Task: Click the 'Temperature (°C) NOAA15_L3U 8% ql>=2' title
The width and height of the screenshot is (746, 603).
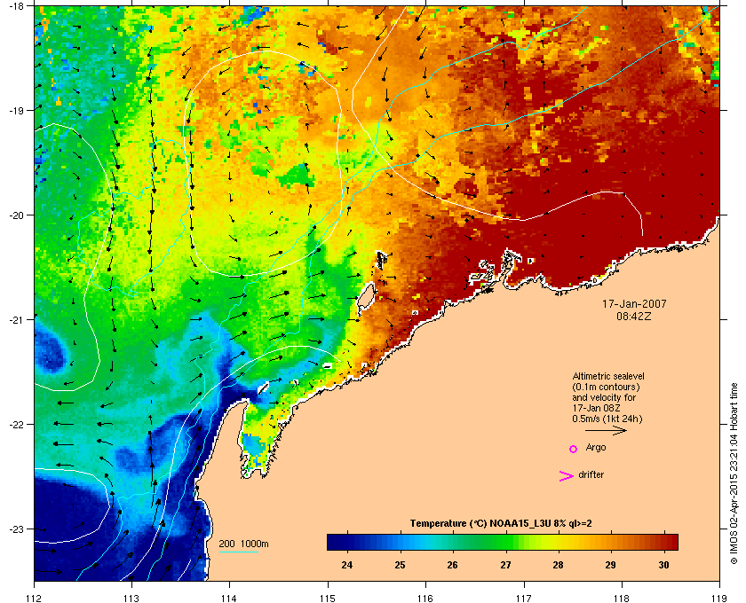Action: 501,524
